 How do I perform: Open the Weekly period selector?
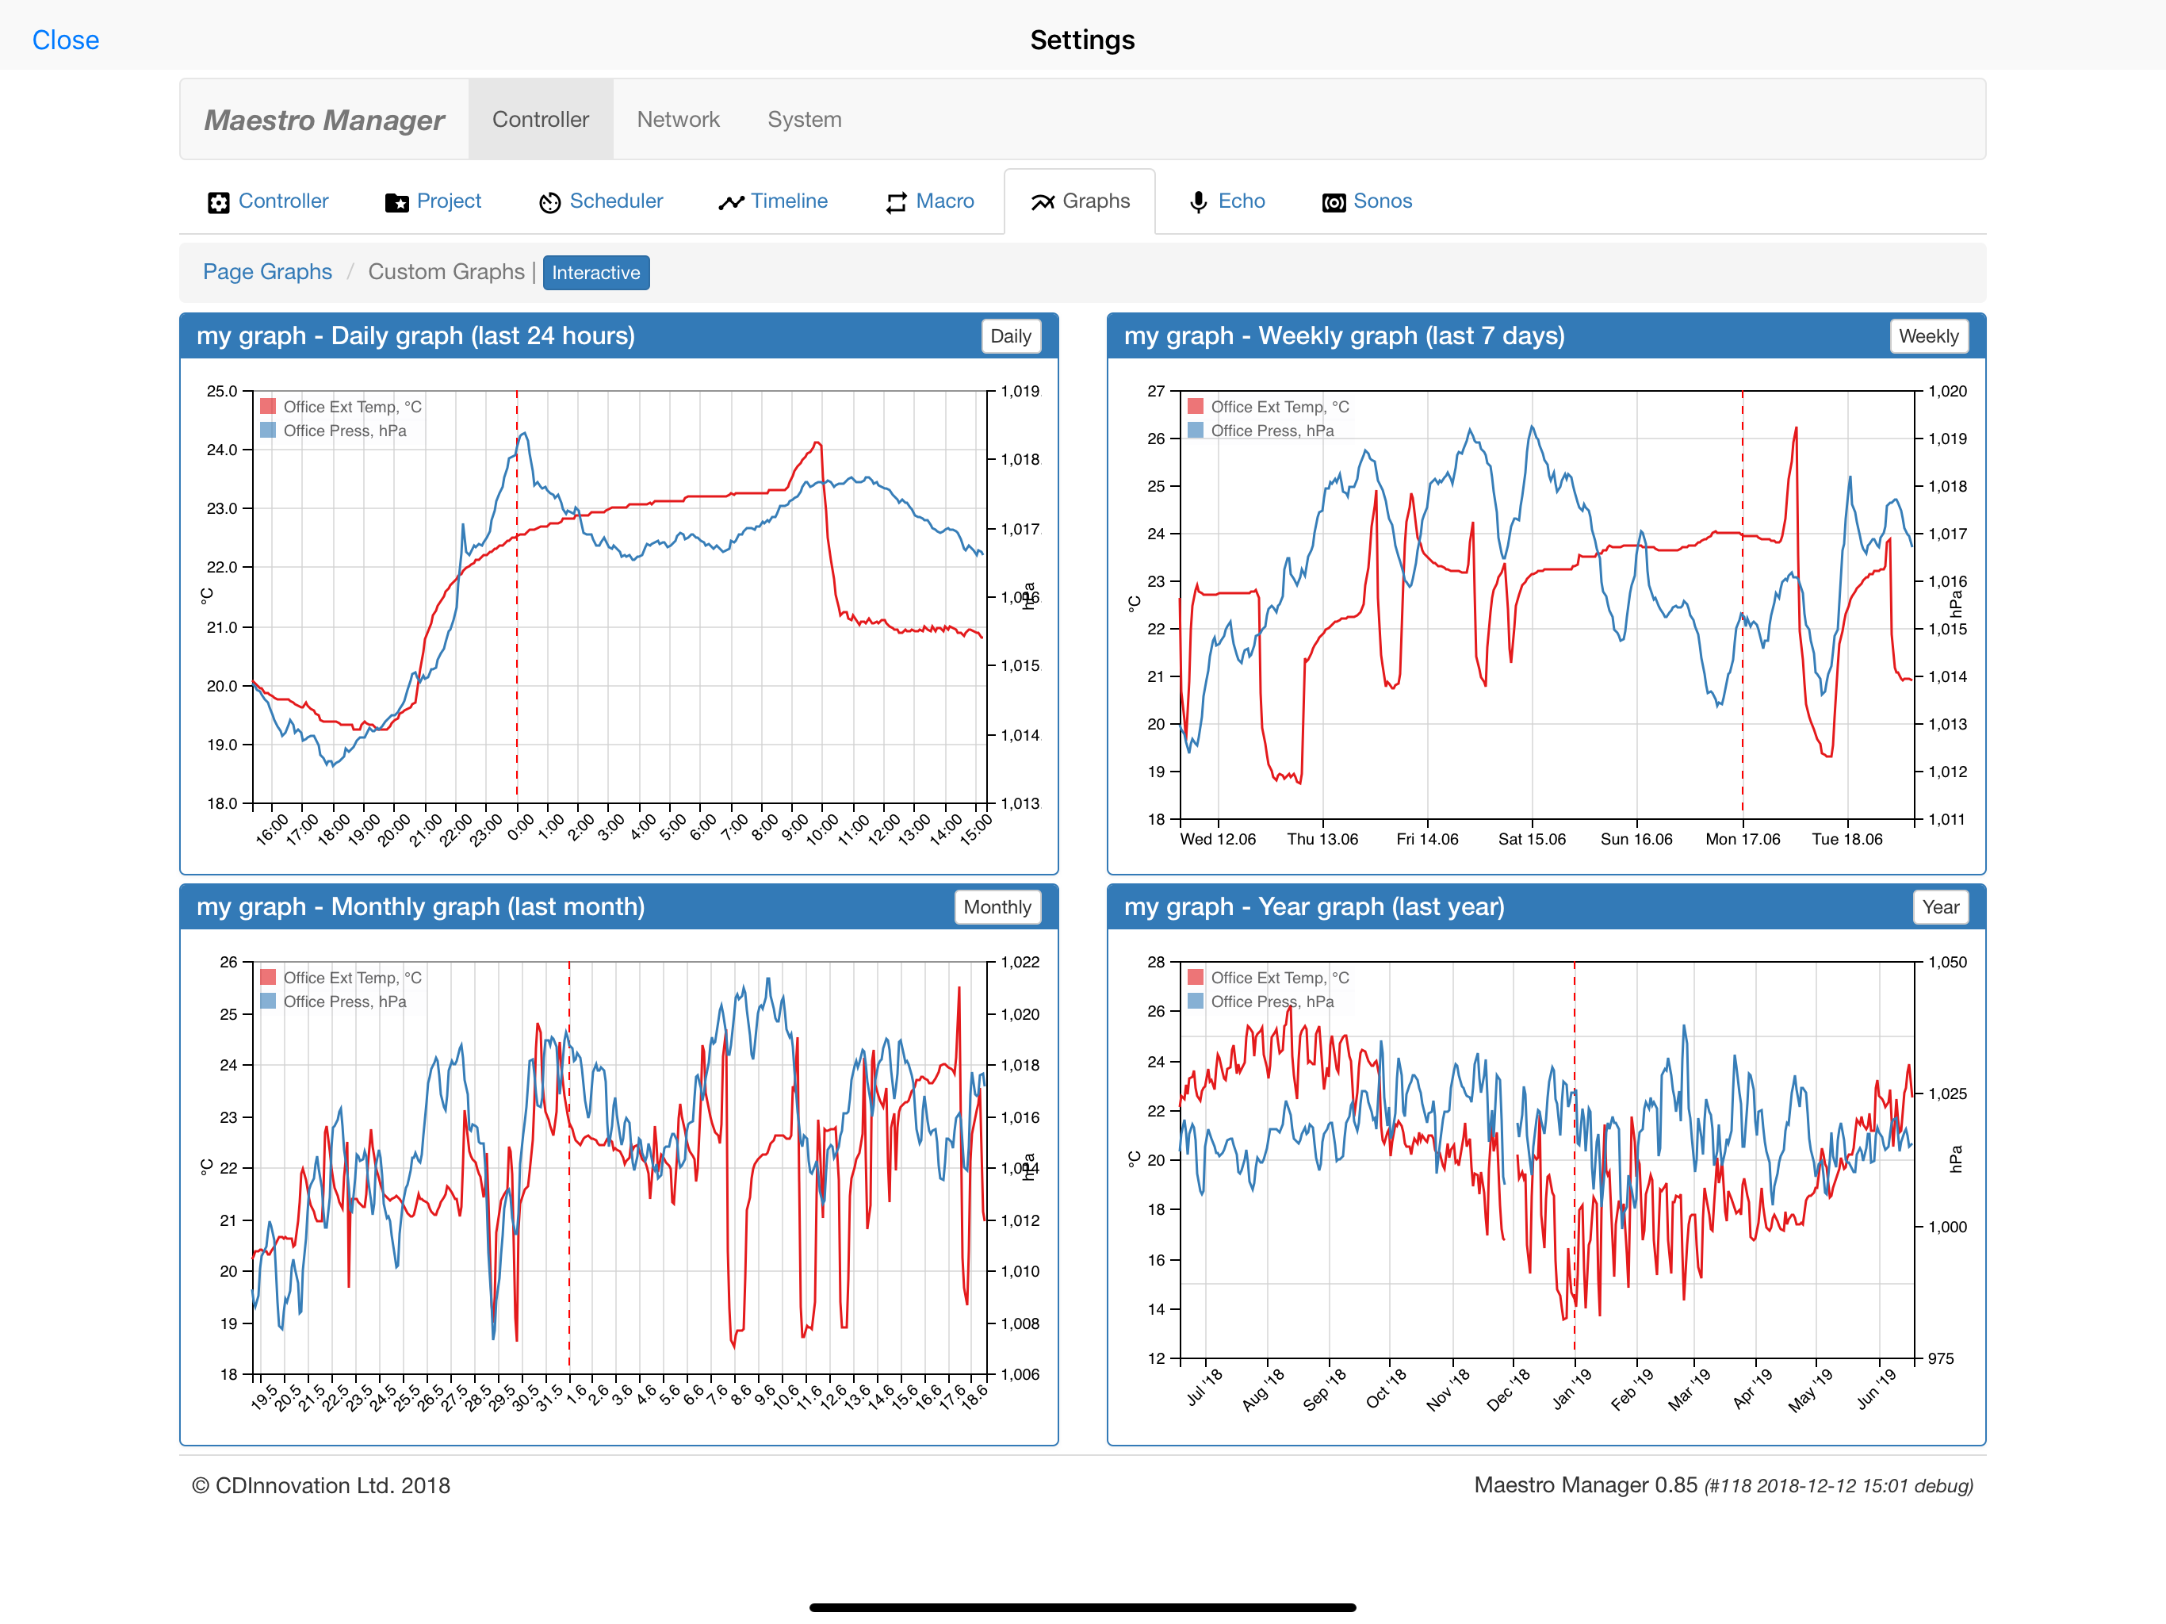[x=1928, y=336]
